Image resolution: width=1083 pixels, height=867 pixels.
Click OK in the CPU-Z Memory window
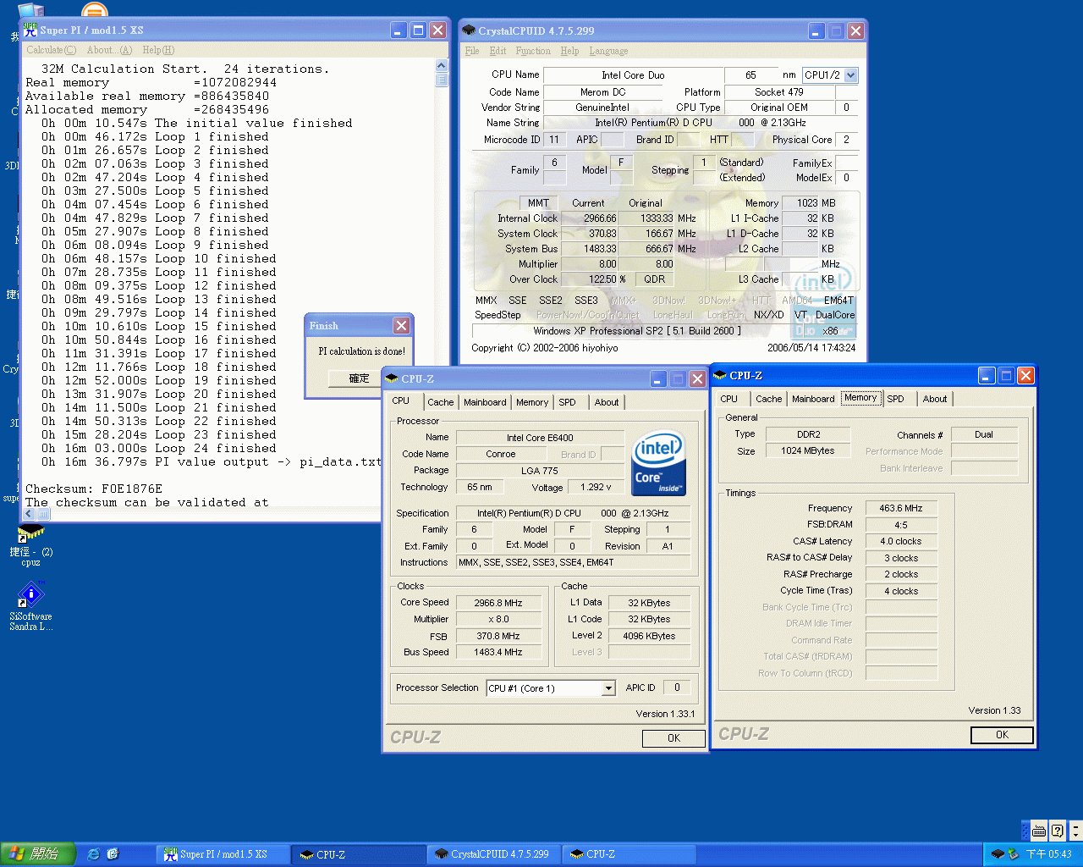click(1002, 735)
